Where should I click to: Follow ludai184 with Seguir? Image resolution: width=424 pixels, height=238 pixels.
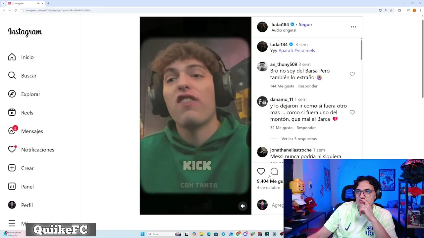pyautogui.click(x=305, y=24)
